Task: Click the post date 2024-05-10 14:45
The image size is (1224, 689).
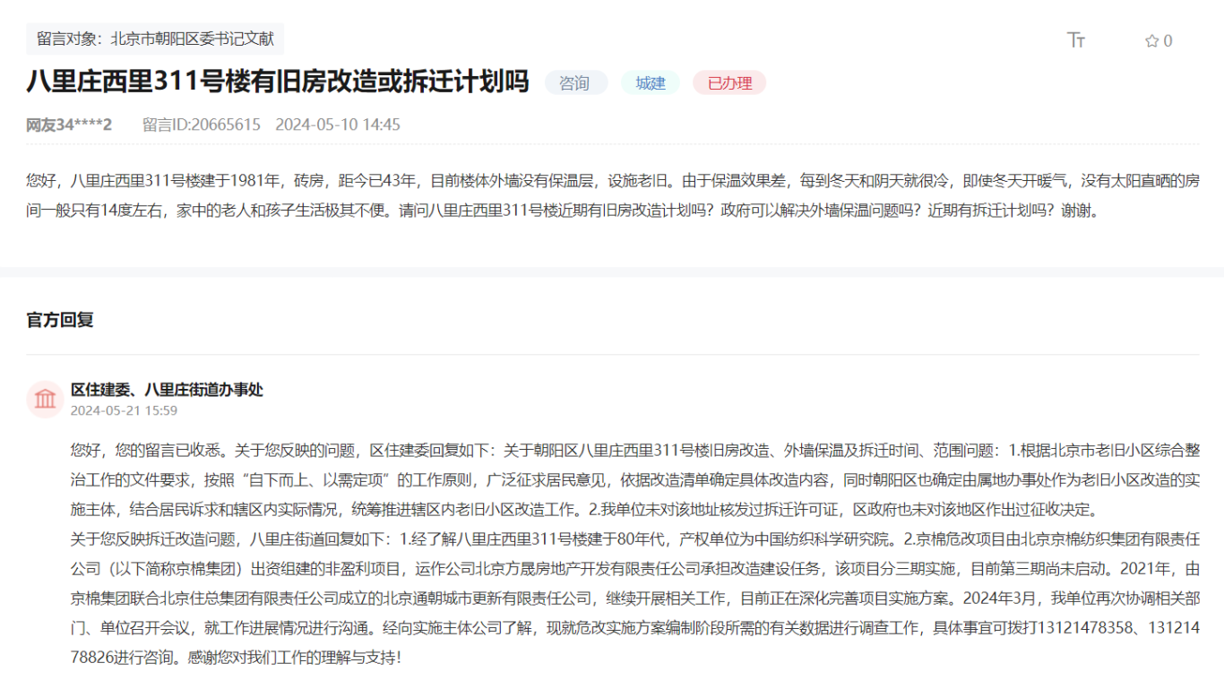Action: (x=338, y=125)
